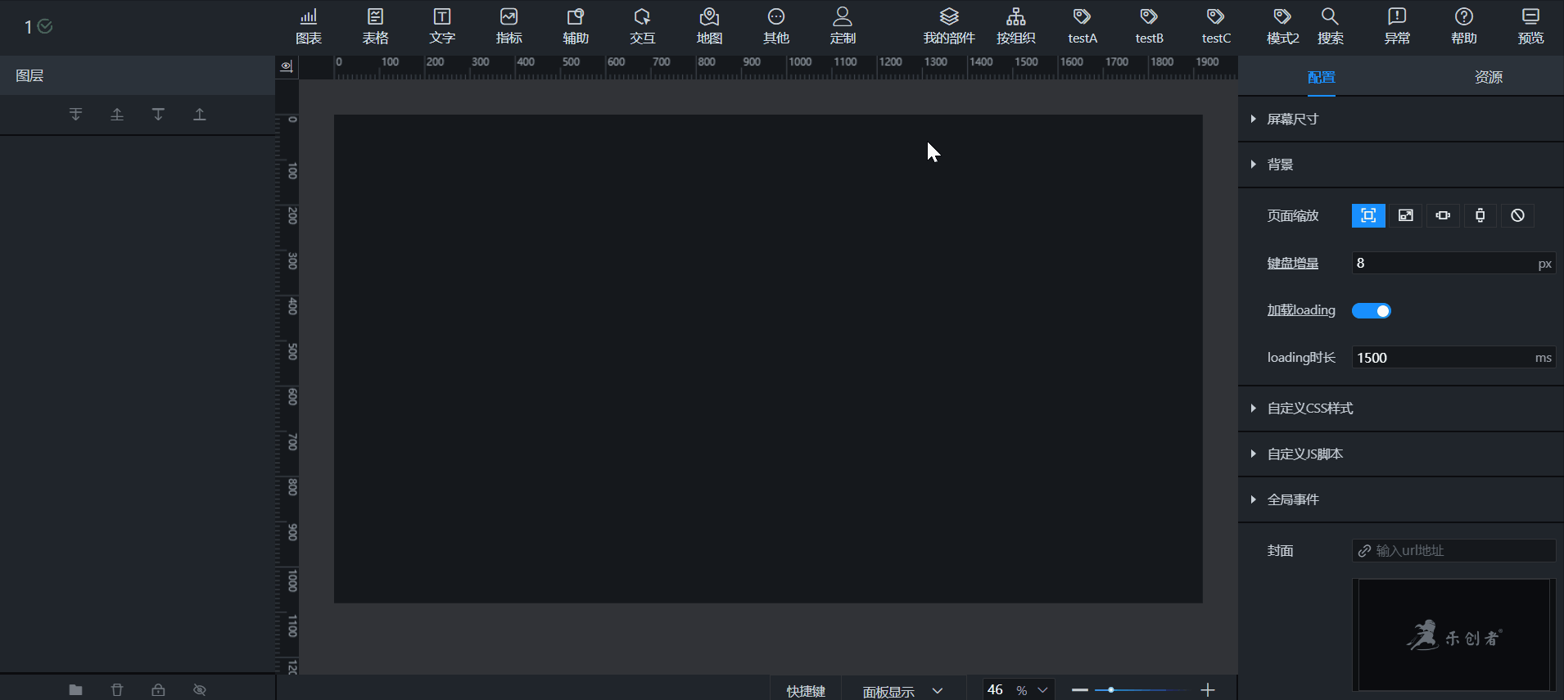
Task: Open the 图表 chart components icon
Action: pyautogui.click(x=309, y=26)
